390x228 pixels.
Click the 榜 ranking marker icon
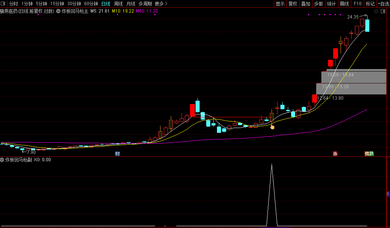pyautogui.click(x=367, y=153)
